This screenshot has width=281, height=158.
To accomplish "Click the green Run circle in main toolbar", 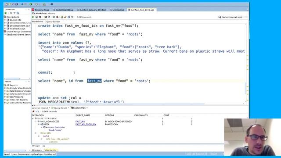I will point(31,4).
